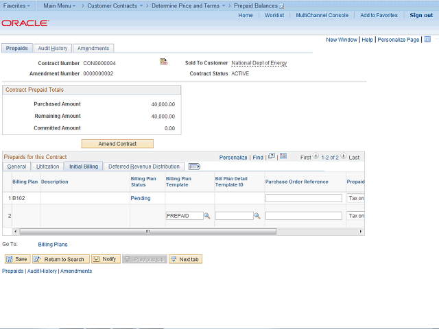Go to Billing Plans link

pos(53,245)
